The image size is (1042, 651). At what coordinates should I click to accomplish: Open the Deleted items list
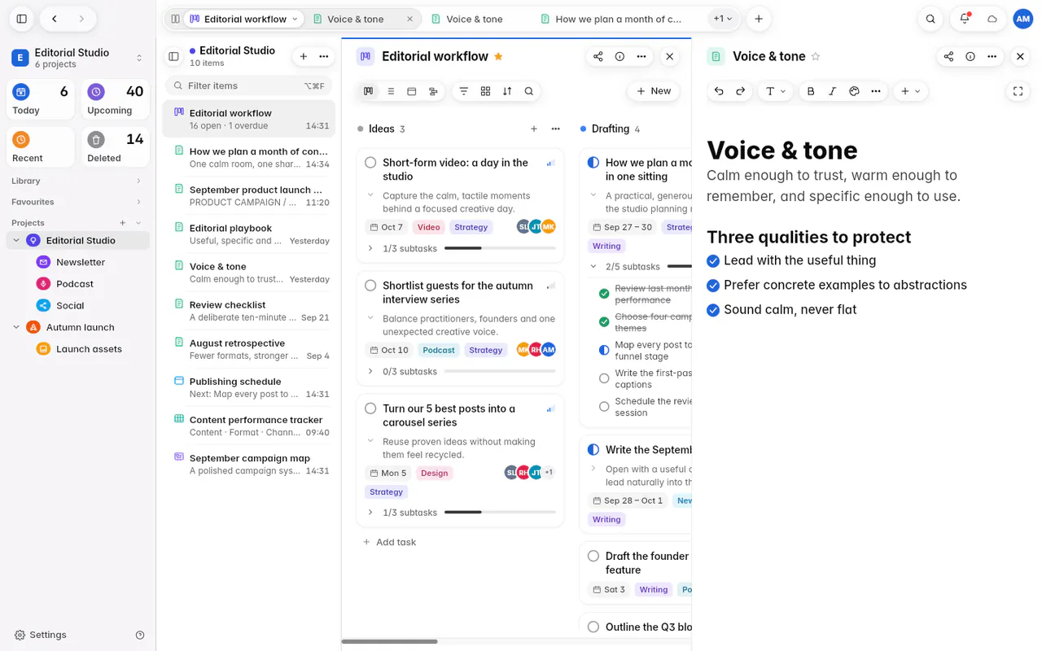116,147
